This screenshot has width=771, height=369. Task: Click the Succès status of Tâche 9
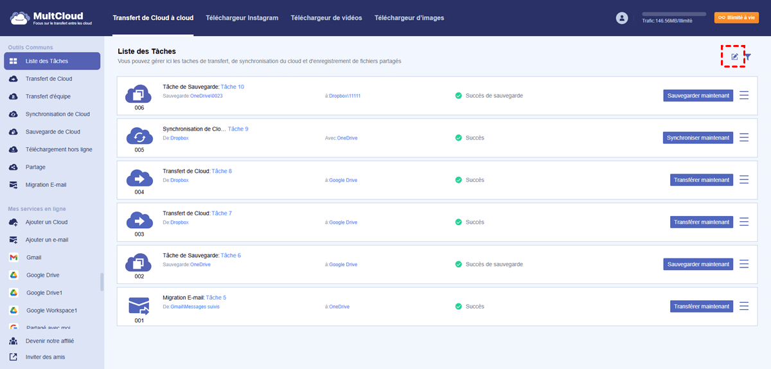pyautogui.click(x=475, y=138)
